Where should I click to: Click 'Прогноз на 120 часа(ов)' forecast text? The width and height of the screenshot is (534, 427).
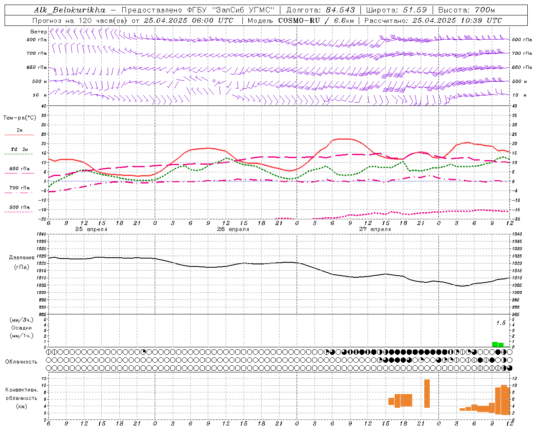click(80, 20)
